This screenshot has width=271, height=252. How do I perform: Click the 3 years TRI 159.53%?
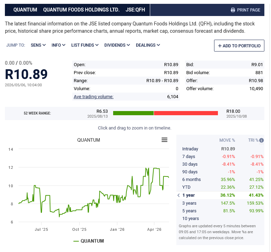click(255, 203)
